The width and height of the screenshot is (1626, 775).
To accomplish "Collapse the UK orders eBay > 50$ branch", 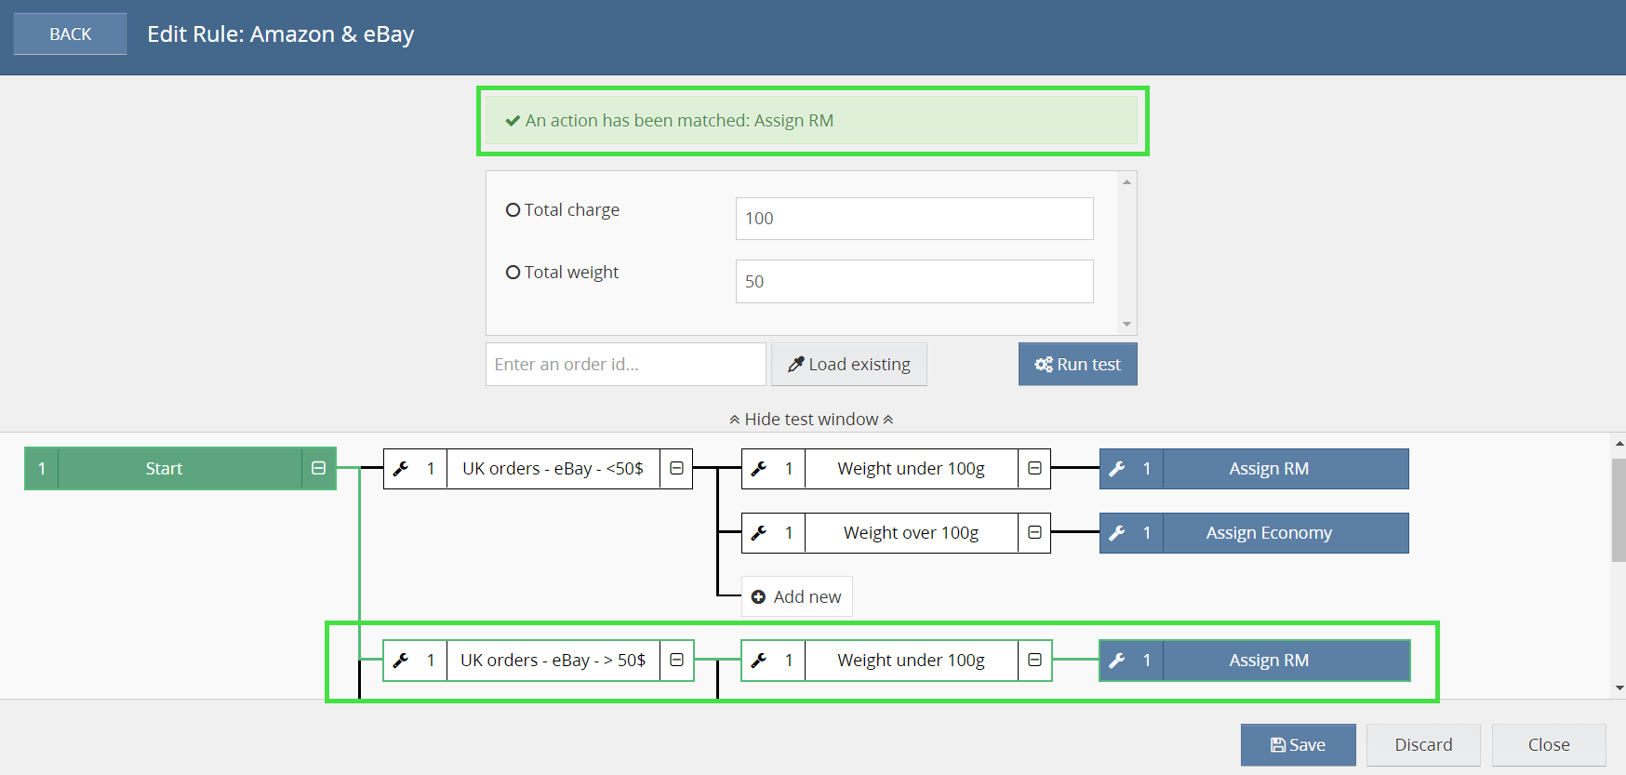I will click(x=676, y=661).
